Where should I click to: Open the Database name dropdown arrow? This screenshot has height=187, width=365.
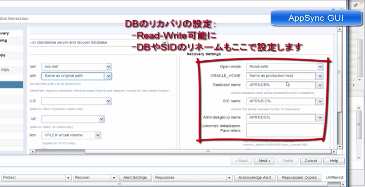319,85
